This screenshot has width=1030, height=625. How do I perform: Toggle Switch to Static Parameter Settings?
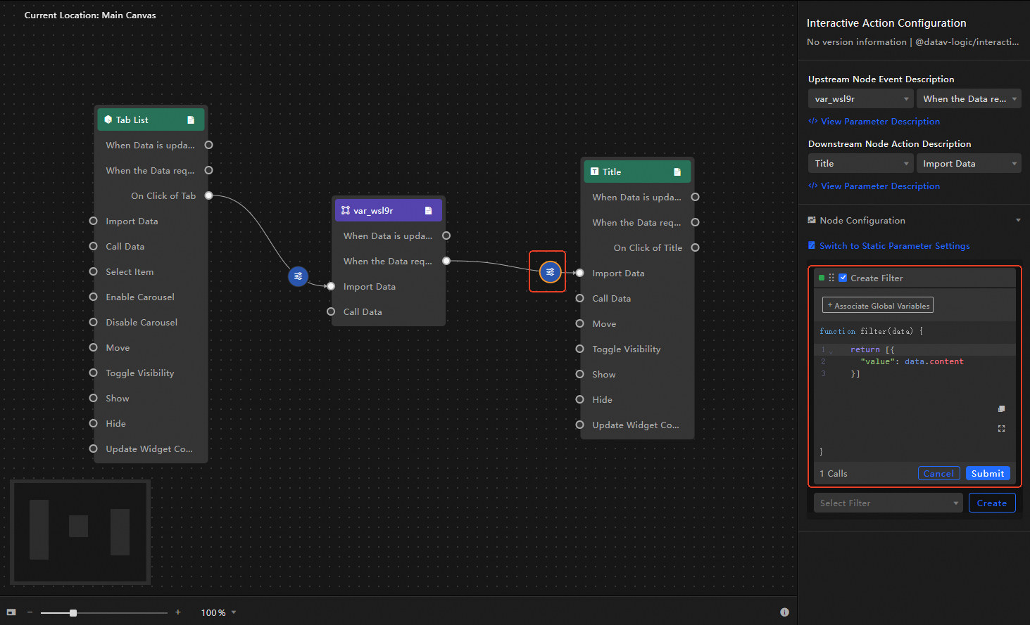[x=894, y=246]
